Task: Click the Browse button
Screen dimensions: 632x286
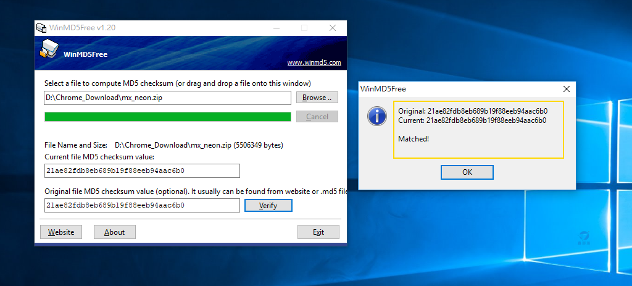Action: pos(317,98)
